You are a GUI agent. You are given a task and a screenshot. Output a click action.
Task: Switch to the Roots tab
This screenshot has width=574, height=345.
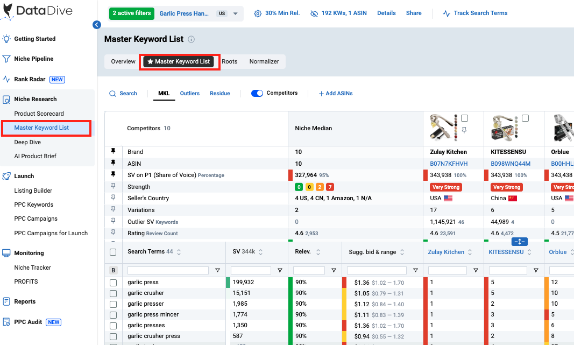tap(230, 61)
